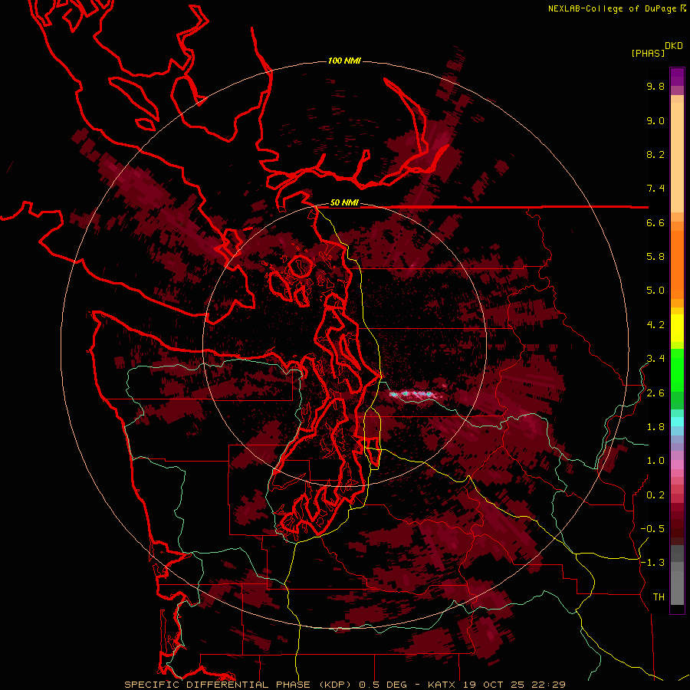Image resolution: width=690 pixels, height=690 pixels.
Task: Click the DKD label above the color scale
Action: click(673, 46)
